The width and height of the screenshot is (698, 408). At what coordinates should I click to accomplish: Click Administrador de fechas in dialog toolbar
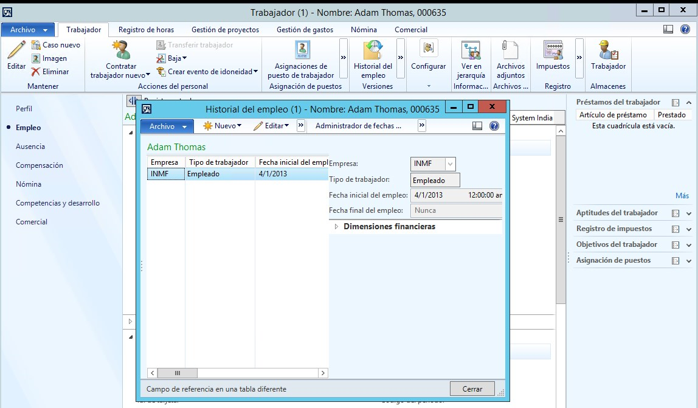(x=358, y=126)
